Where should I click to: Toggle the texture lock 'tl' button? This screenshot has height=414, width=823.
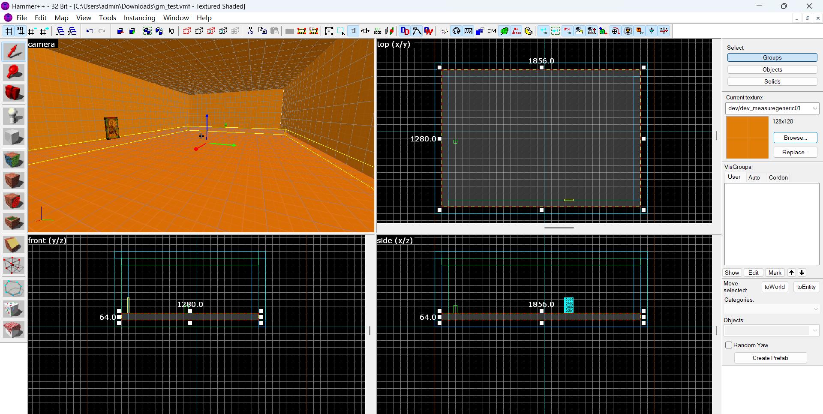353,31
